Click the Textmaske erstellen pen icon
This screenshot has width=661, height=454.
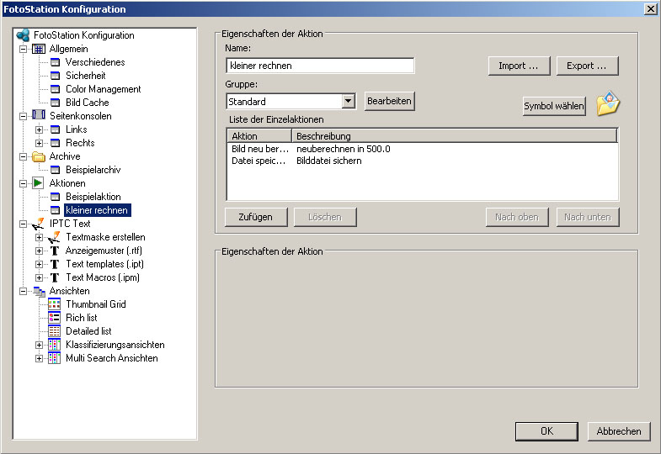point(54,237)
